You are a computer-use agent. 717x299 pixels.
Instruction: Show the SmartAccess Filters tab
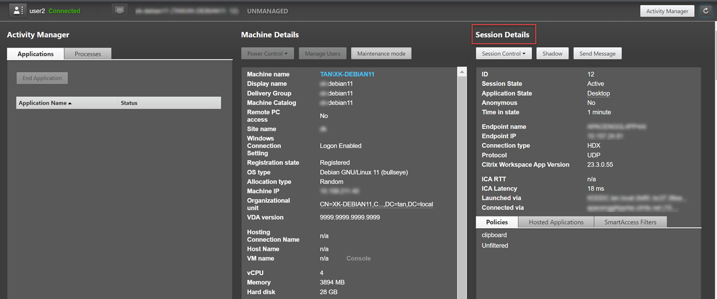(x=630, y=222)
